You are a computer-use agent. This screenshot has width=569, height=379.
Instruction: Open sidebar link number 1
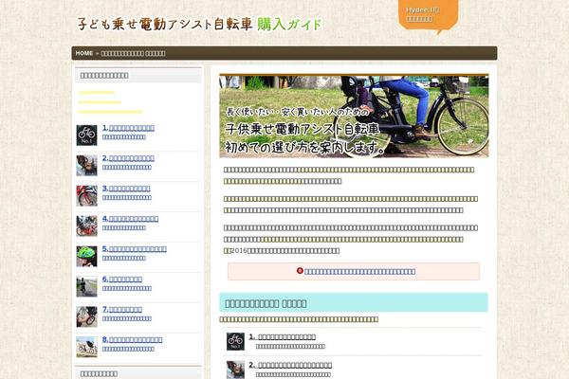point(128,128)
